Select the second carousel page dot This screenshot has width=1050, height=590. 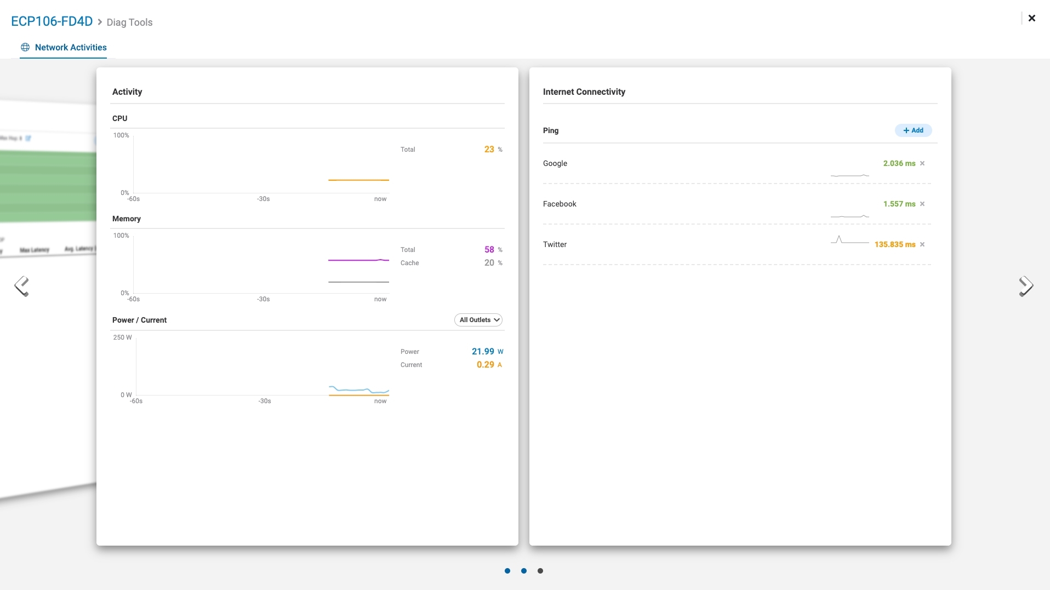(x=524, y=571)
